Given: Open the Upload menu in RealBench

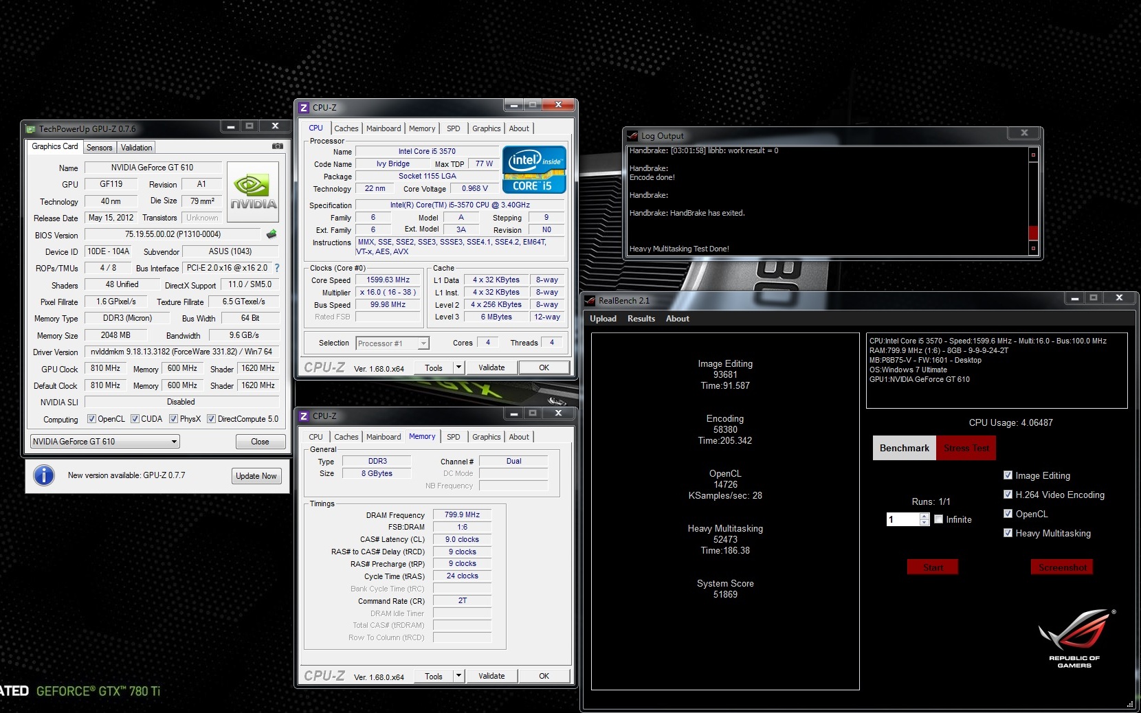Looking at the screenshot, I should 603,319.
